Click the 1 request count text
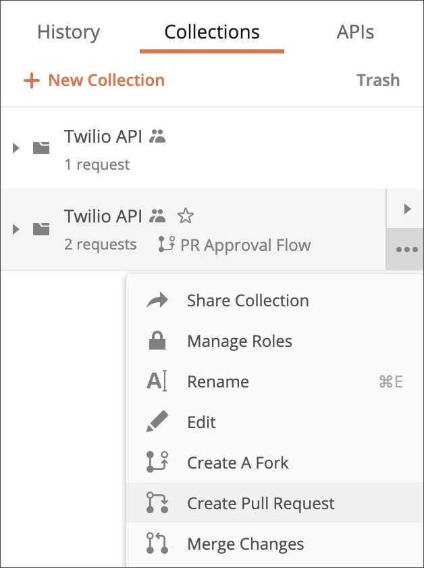Screen dimensions: 424x568 click(97, 165)
